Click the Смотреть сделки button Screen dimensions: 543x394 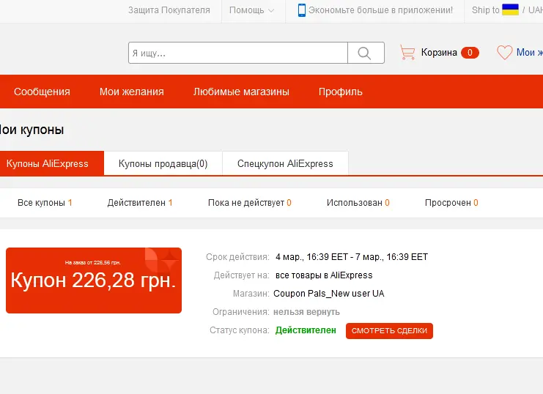click(389, 331)
